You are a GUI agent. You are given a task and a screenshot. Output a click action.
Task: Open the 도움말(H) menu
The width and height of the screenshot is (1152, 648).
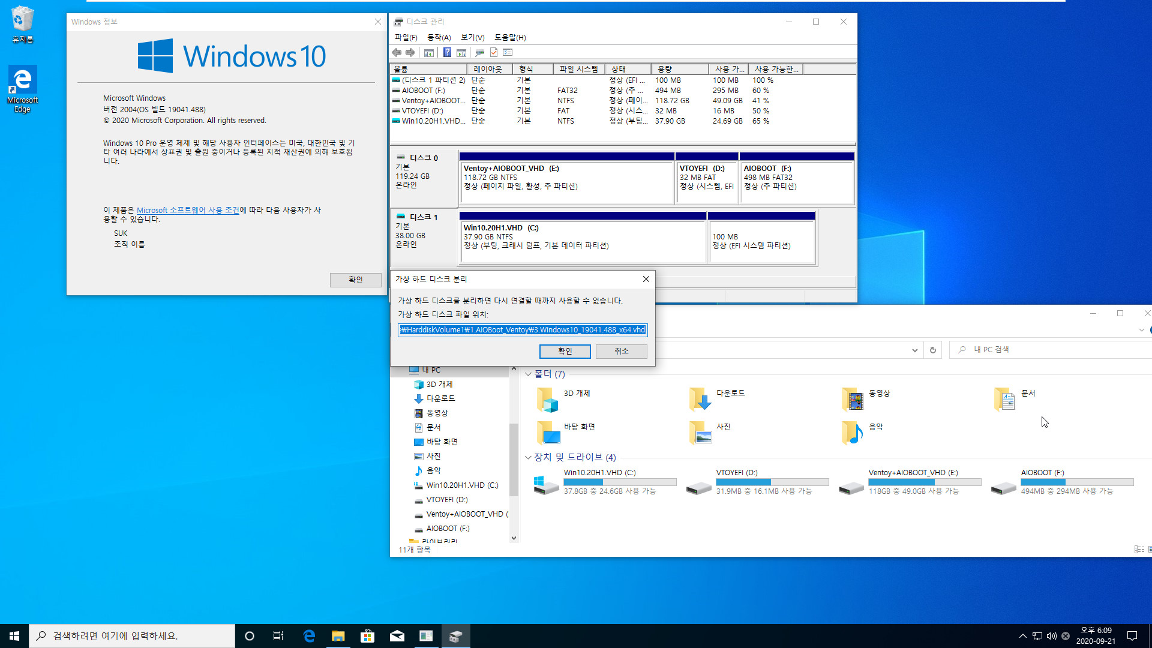pos(510,37)
